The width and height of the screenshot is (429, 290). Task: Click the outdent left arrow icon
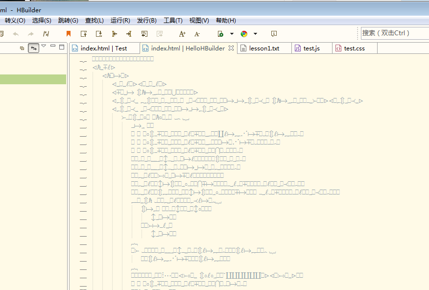coord(115,34)
